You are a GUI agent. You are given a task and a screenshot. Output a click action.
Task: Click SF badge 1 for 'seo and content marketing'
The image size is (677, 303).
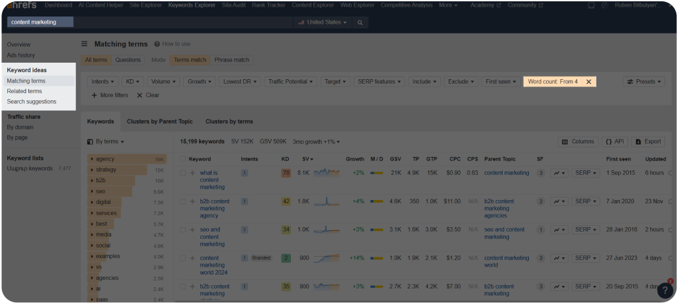tap(541, 230)
